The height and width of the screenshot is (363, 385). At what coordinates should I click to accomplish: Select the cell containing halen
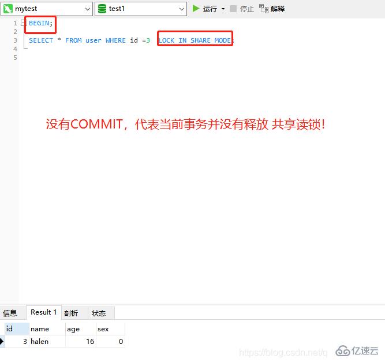47,341
